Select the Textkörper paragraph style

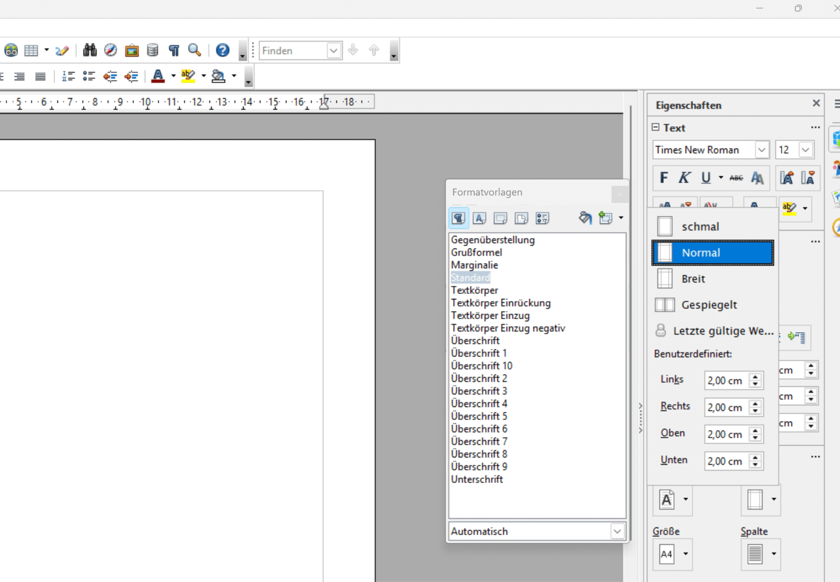475,290
